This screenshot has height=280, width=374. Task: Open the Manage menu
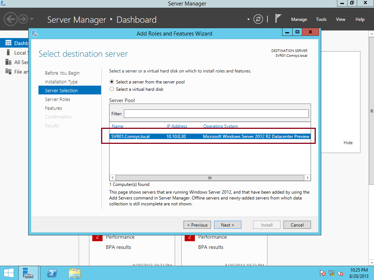tap(299, 19)
